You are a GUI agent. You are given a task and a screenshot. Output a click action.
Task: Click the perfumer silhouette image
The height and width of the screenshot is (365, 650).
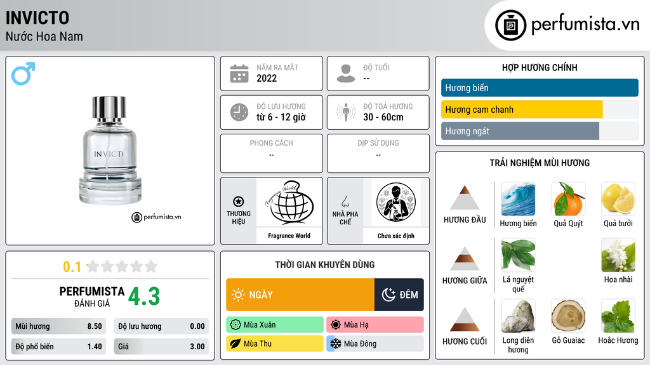[x=396, y=202]
